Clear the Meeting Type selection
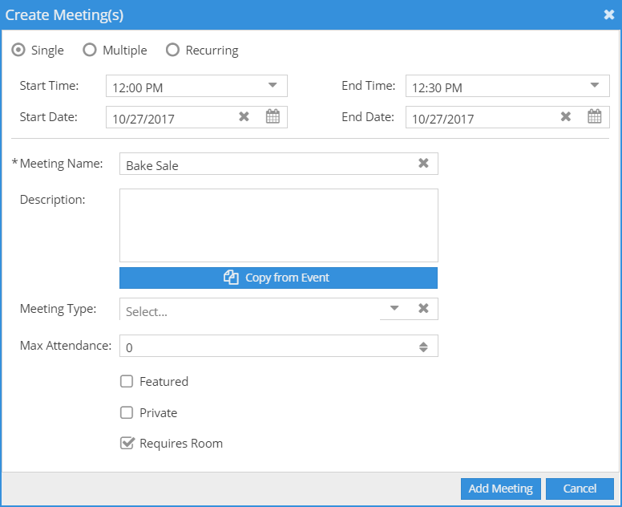Screen dimensions: 622x507 point(423,309)
